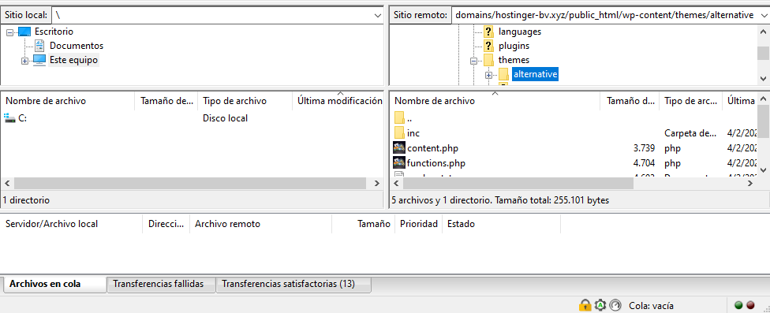Click the encryption padlock status icon
770x313 pixels.
(x=585, y=305)
